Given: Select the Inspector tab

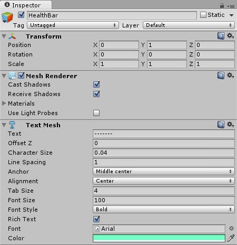Looking at the screenshot, I should pos(26,5).
